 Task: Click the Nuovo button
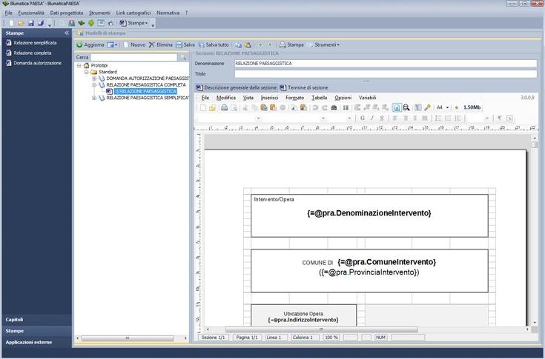click(x=134, y=44)
